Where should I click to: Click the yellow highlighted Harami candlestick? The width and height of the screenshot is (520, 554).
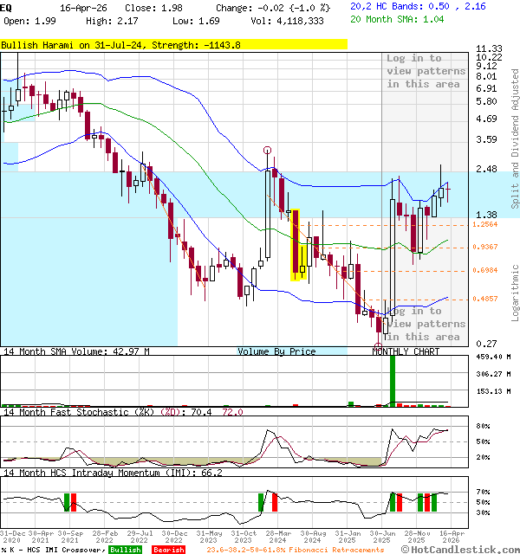tap(296, 246)
